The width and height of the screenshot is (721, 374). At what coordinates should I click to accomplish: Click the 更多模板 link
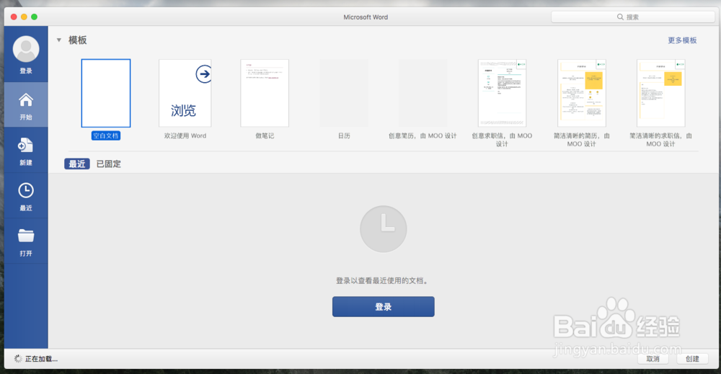click(x=682, y=40)
